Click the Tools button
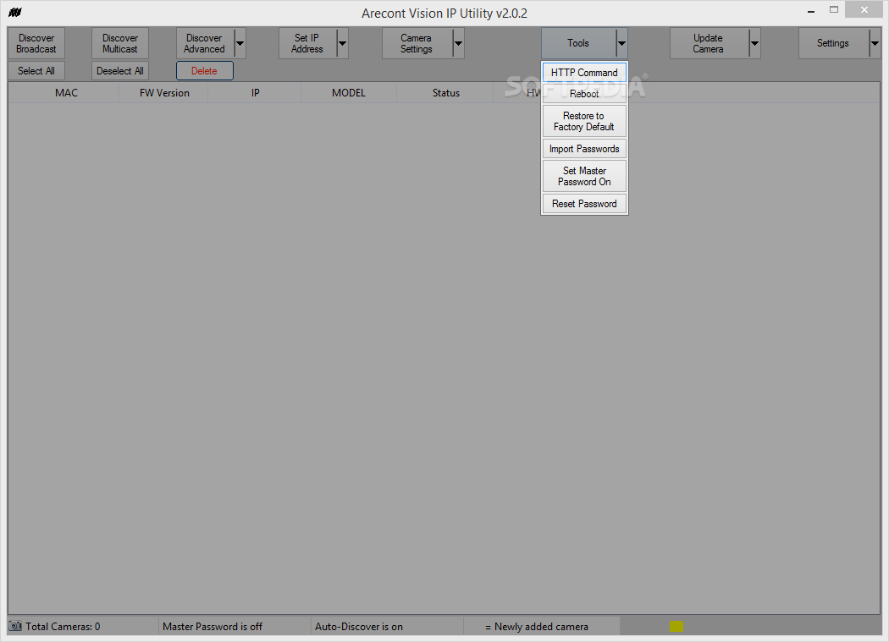Image resolution: width=889 pixels, height=642 pixels. 578,43
